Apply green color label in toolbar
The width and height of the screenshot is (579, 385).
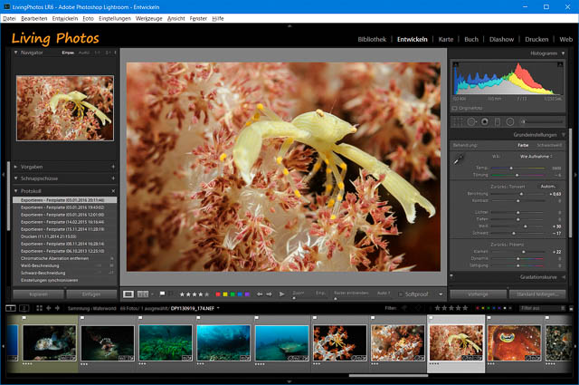233,294
